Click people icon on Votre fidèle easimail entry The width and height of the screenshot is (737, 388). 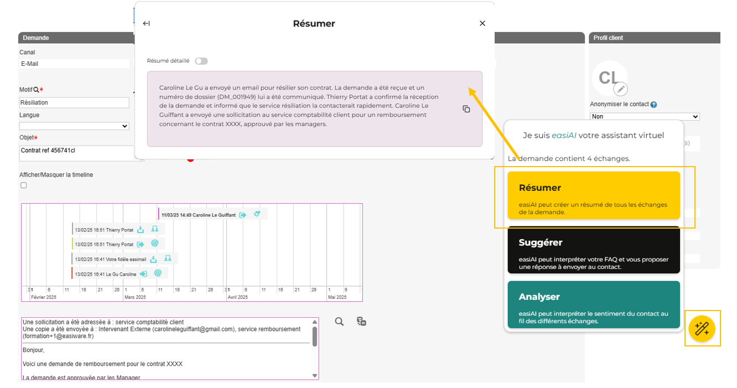168,258
